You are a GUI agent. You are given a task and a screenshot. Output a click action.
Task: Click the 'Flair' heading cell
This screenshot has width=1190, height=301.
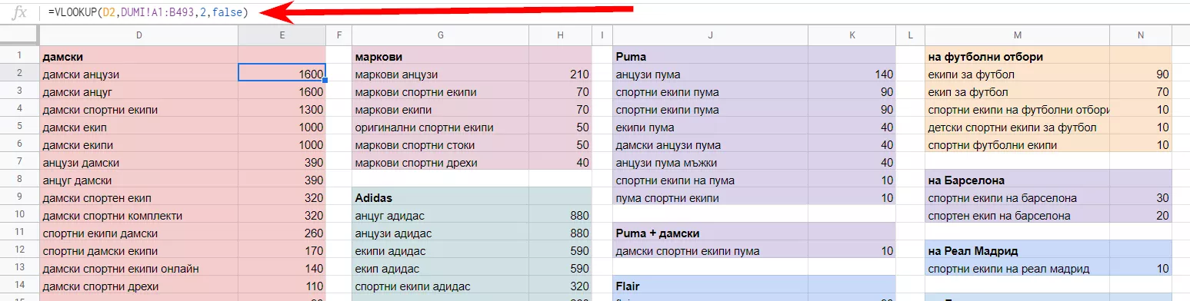(x=710, y=286)
